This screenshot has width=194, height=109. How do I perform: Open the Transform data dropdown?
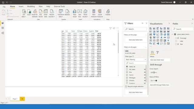point(61,13)
